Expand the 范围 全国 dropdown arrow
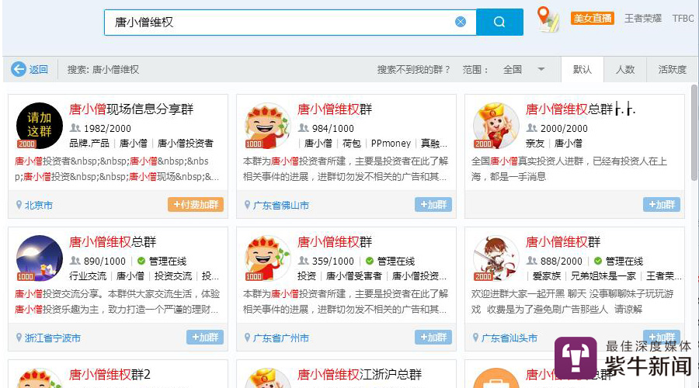The width and height of the screenshot is (699, 388). [541, 70]
